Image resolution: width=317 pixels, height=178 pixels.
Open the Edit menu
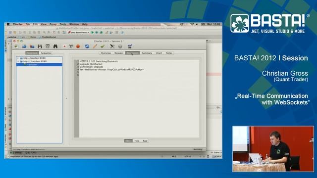pyautogui.click(x=35, y=24)
